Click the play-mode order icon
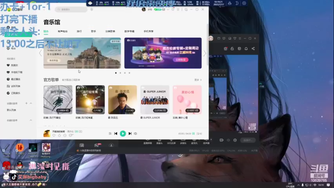 pos(110,134)
